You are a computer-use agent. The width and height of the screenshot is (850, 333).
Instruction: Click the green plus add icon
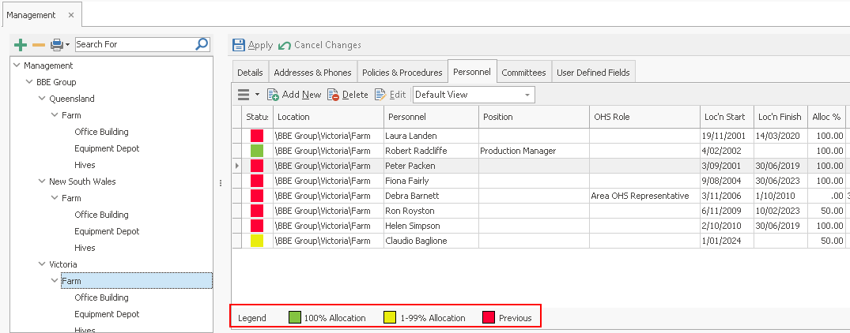20,45
